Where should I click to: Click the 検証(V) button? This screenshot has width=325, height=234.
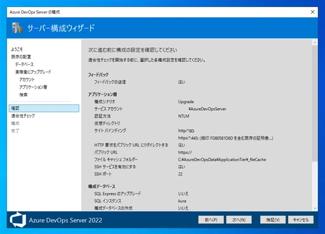tap(273, 220)
